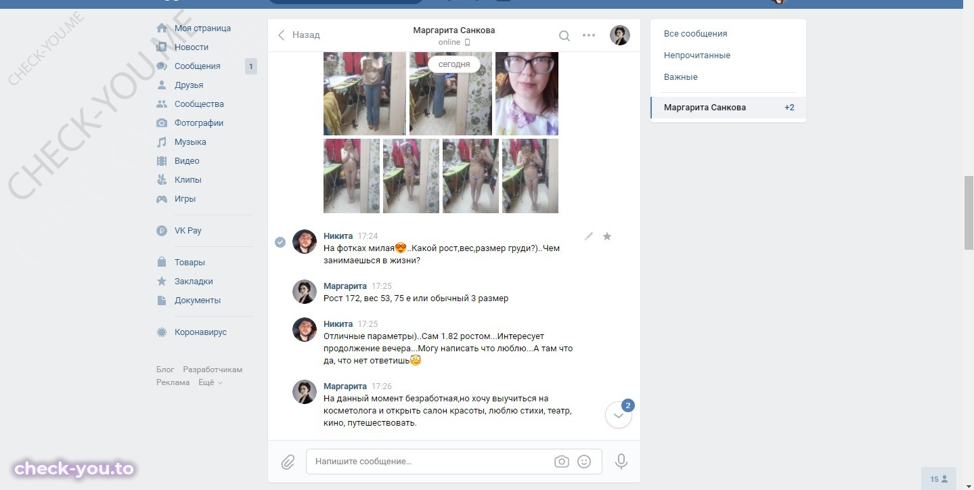Record a voice message with the microphone icon
The height and width of the screenshot is (490, 974).
tap(621, 462)
